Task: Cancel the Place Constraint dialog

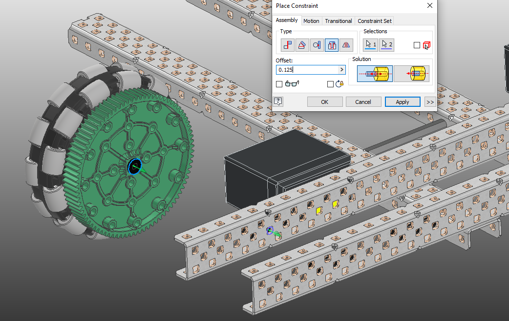Action: pos(363,102)
